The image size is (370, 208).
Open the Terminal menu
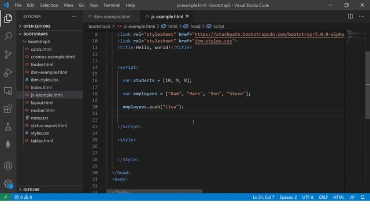112,5
